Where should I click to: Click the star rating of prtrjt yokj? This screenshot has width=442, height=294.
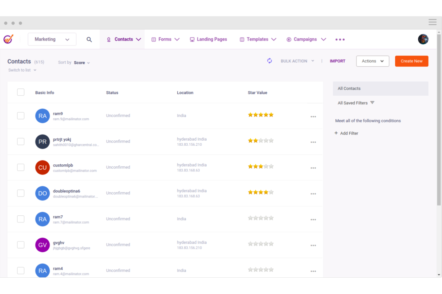[x=260, y=141]
